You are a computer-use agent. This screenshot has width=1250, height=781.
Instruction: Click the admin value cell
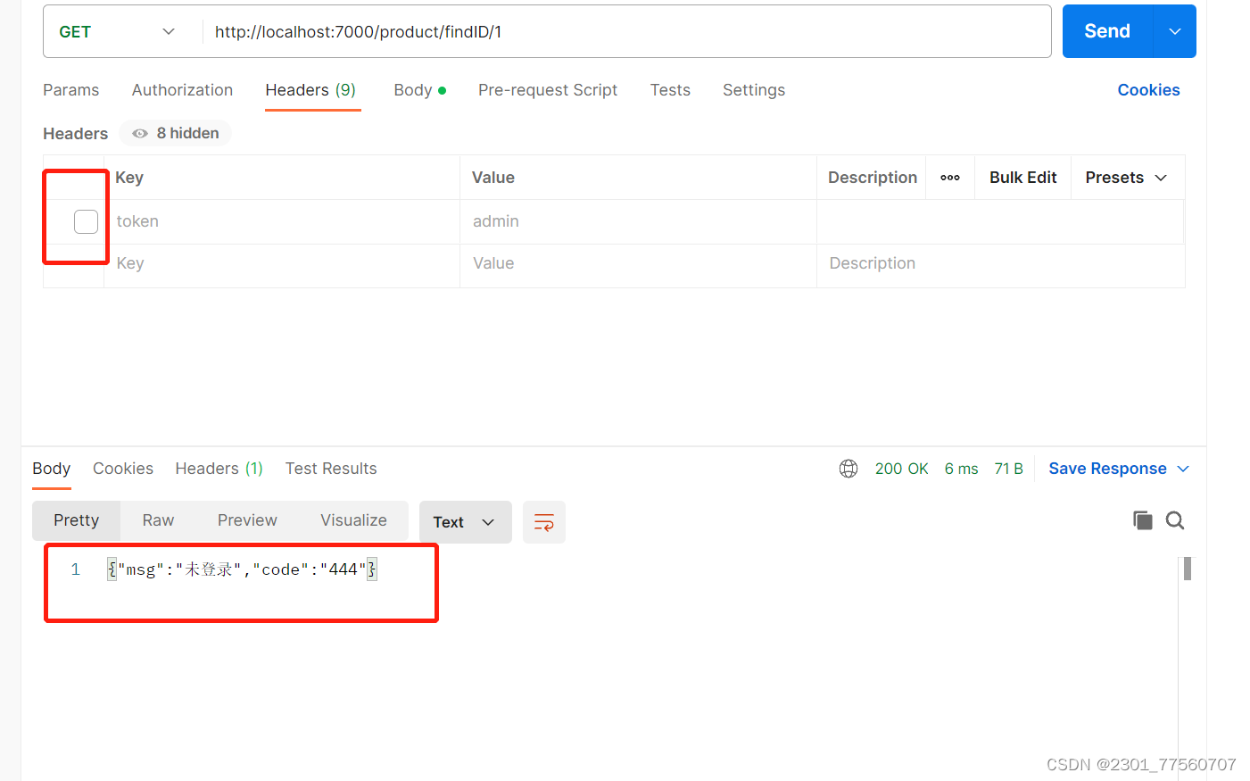638,221
